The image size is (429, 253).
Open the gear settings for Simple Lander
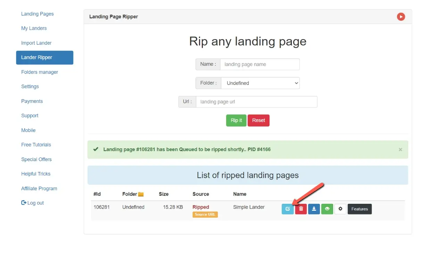click(340, 209)
